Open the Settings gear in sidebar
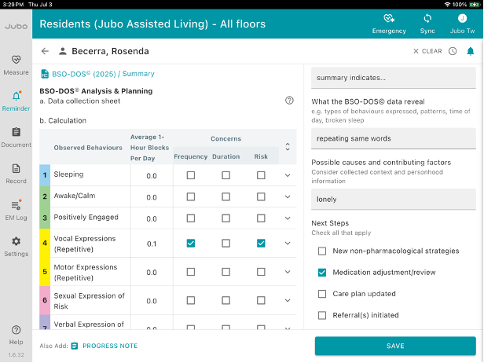This screenshot has height=363, width=484. (x=16, y=245)
